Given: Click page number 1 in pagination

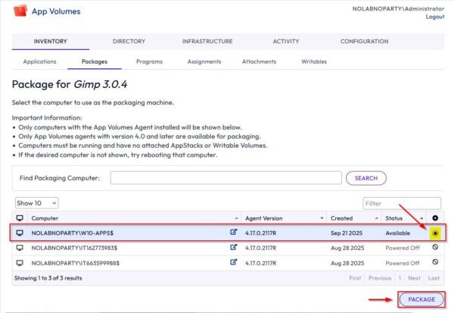Looking at the screenshot, I should pos(400,278).
